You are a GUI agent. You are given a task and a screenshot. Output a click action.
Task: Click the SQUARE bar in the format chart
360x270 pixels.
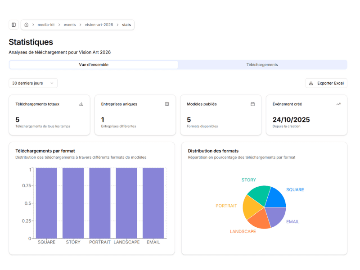46,202
